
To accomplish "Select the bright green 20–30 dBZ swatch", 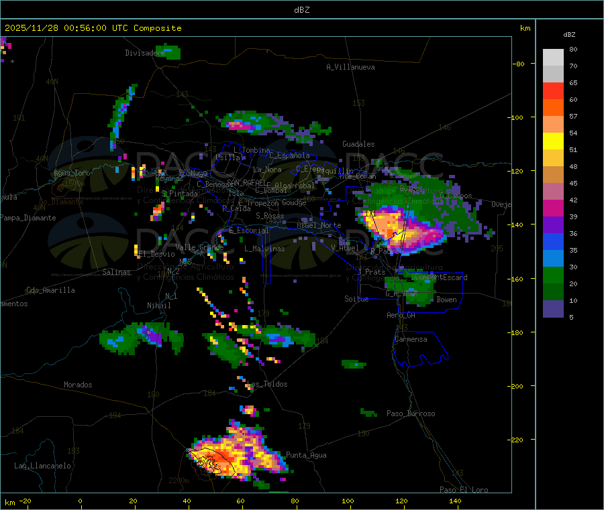I will (x=553, y=275).
